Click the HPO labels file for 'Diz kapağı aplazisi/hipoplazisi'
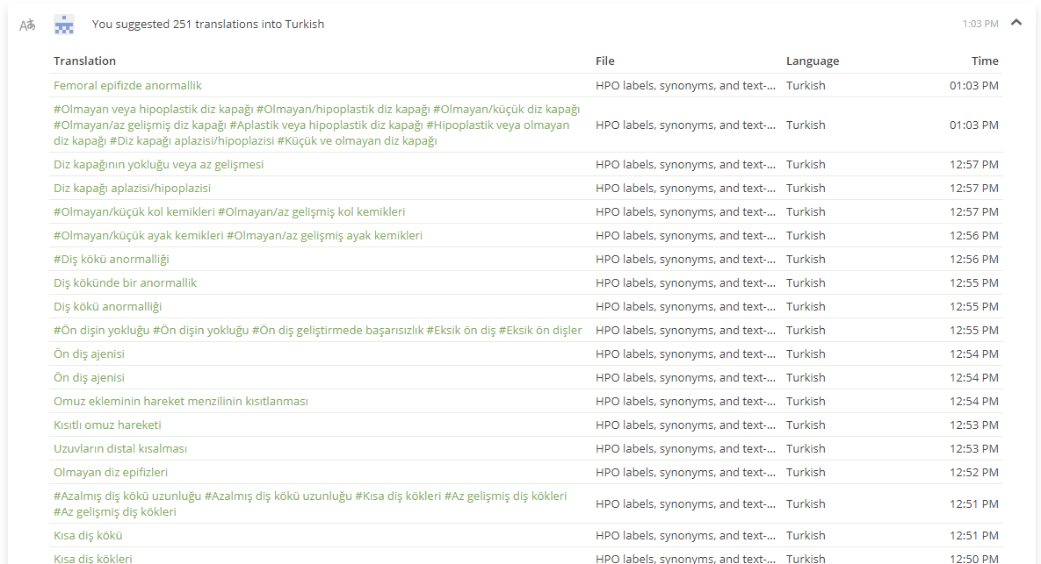The image size is (1041, 564). point(685,189)
